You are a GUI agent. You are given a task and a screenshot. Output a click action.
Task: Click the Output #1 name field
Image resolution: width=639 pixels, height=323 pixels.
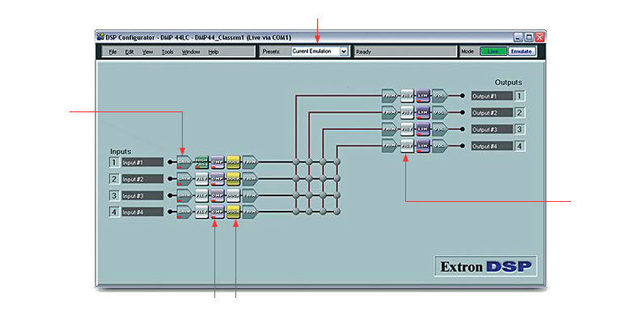[x=492, y=96]
